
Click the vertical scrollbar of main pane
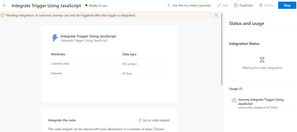tap(222, 49)
